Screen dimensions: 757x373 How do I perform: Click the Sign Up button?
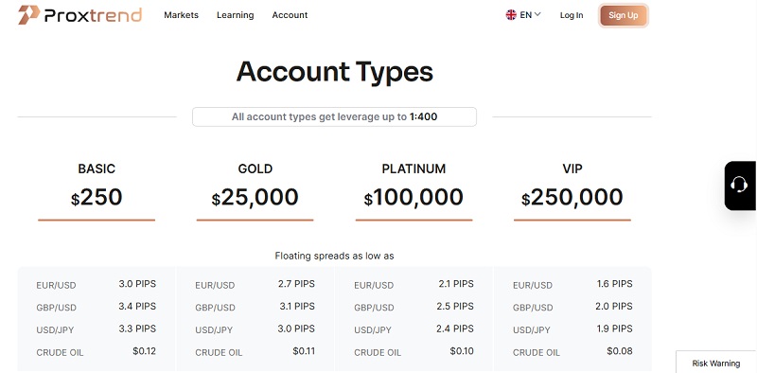624,15
